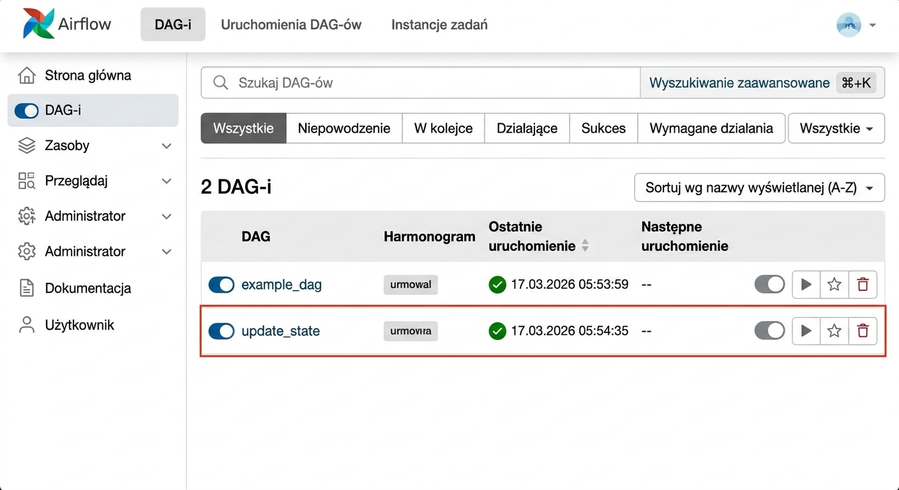Screen dimensions: 899x490
Task: Click the Szukaj DAG-ów search field
Action: click(x=421, y=83)
